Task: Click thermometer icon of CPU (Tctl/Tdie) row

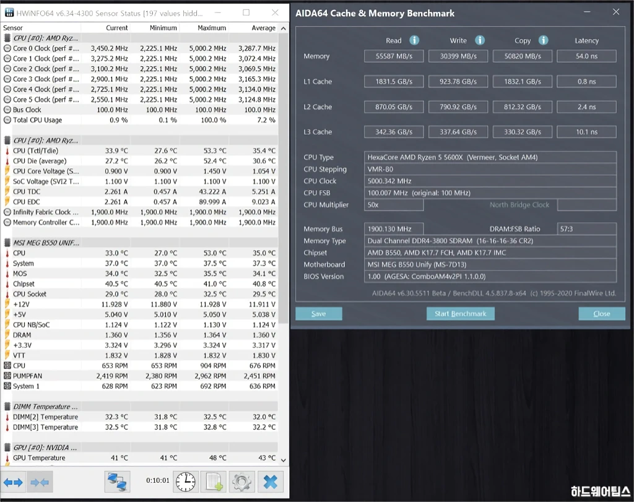Action: click(7, 151)
